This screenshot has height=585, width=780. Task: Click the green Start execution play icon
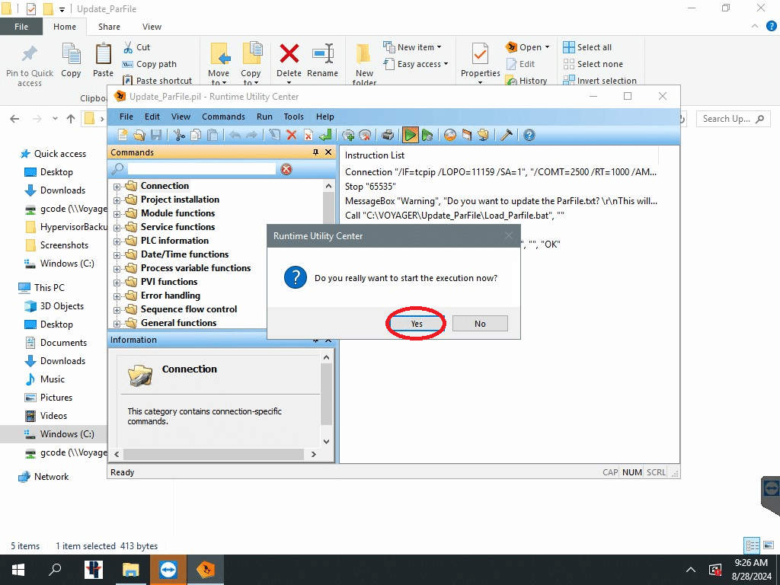(410, 135)
